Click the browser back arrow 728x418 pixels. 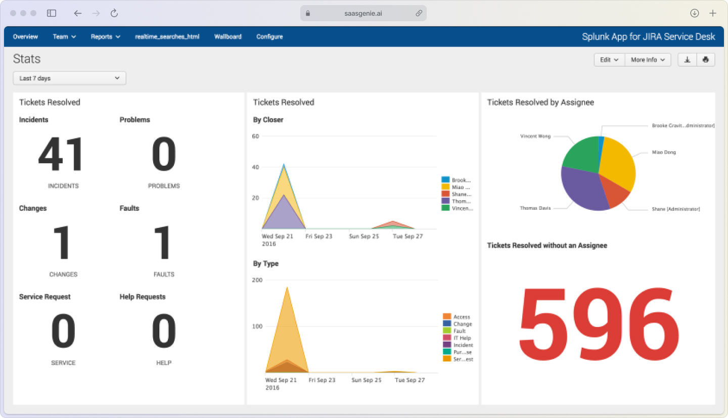coord(77,13)
